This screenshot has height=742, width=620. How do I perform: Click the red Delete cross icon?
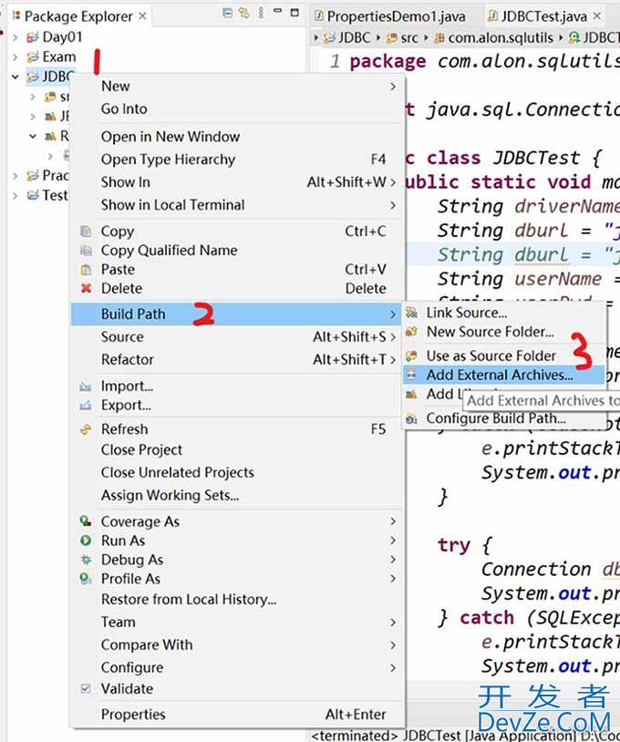pos(86,288)
